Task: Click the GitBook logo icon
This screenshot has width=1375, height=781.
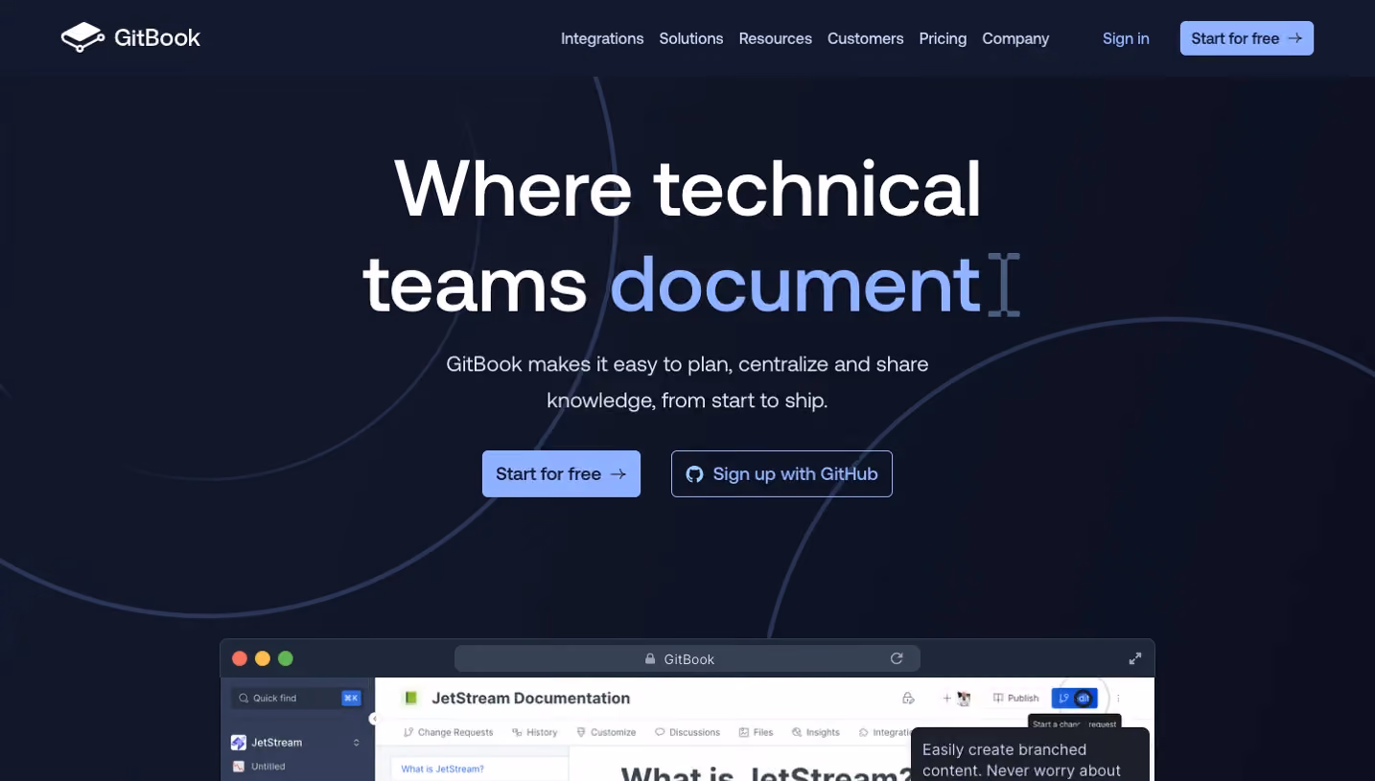Action: point(82,38)
